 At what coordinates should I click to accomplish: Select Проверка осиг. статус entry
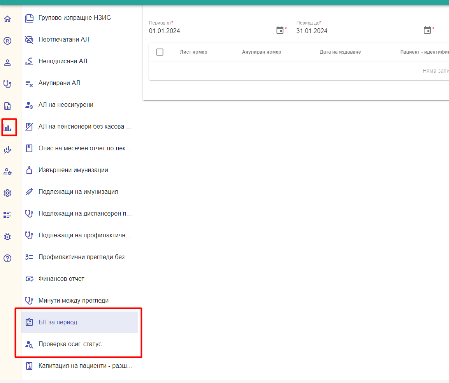[x=80, y=344]
